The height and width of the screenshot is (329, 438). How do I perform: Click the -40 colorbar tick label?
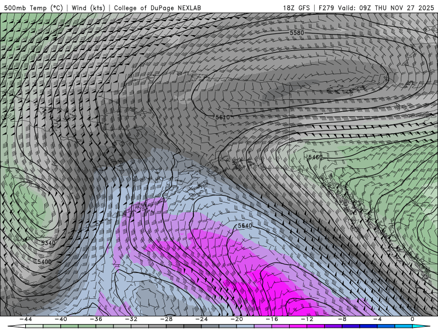coord(61,319)
